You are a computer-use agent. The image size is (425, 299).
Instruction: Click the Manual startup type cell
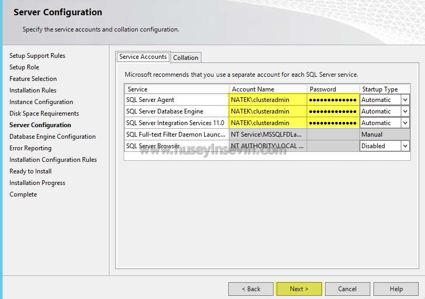coord(385,135)
